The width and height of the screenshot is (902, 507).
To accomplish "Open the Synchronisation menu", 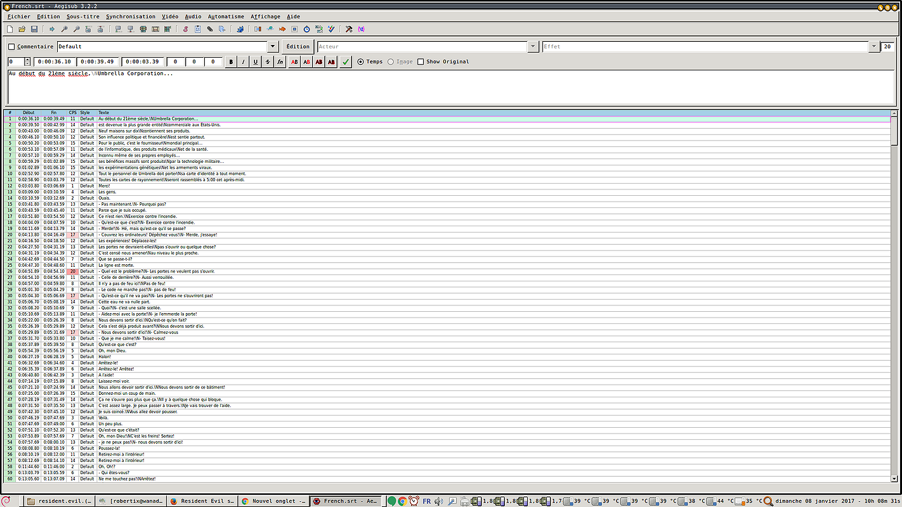I will (131, 16).
